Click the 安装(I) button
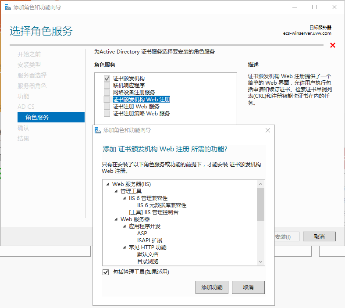This screenshot has width=345, height=308. point(287,236)
